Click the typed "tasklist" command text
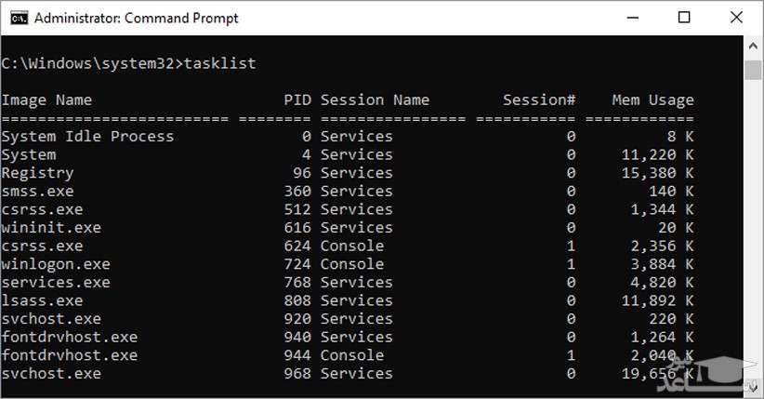This screenshot has width=764, height=399. (x=219, y=63)
